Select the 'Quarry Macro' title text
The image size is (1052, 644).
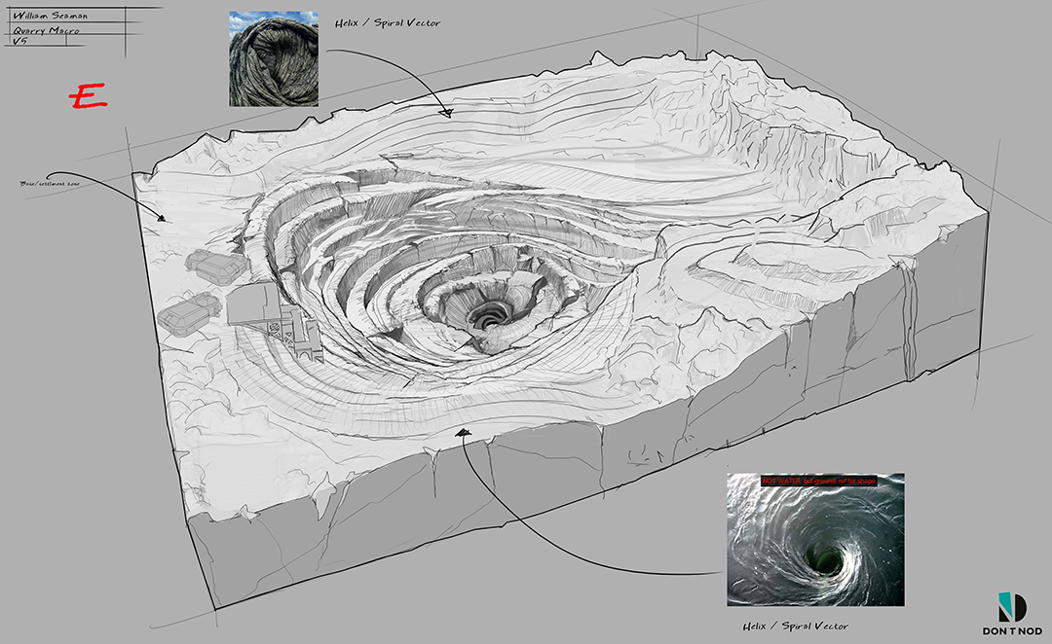[47, 30]
